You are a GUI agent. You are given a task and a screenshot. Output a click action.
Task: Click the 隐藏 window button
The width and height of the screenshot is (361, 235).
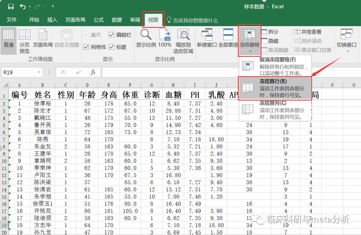click(x=270, y=41)
